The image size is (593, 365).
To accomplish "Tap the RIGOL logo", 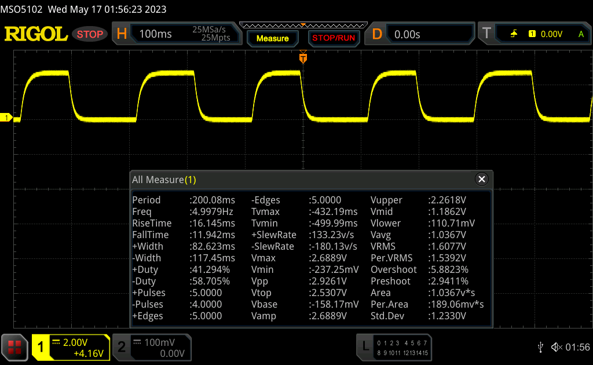I will (36, 34).
